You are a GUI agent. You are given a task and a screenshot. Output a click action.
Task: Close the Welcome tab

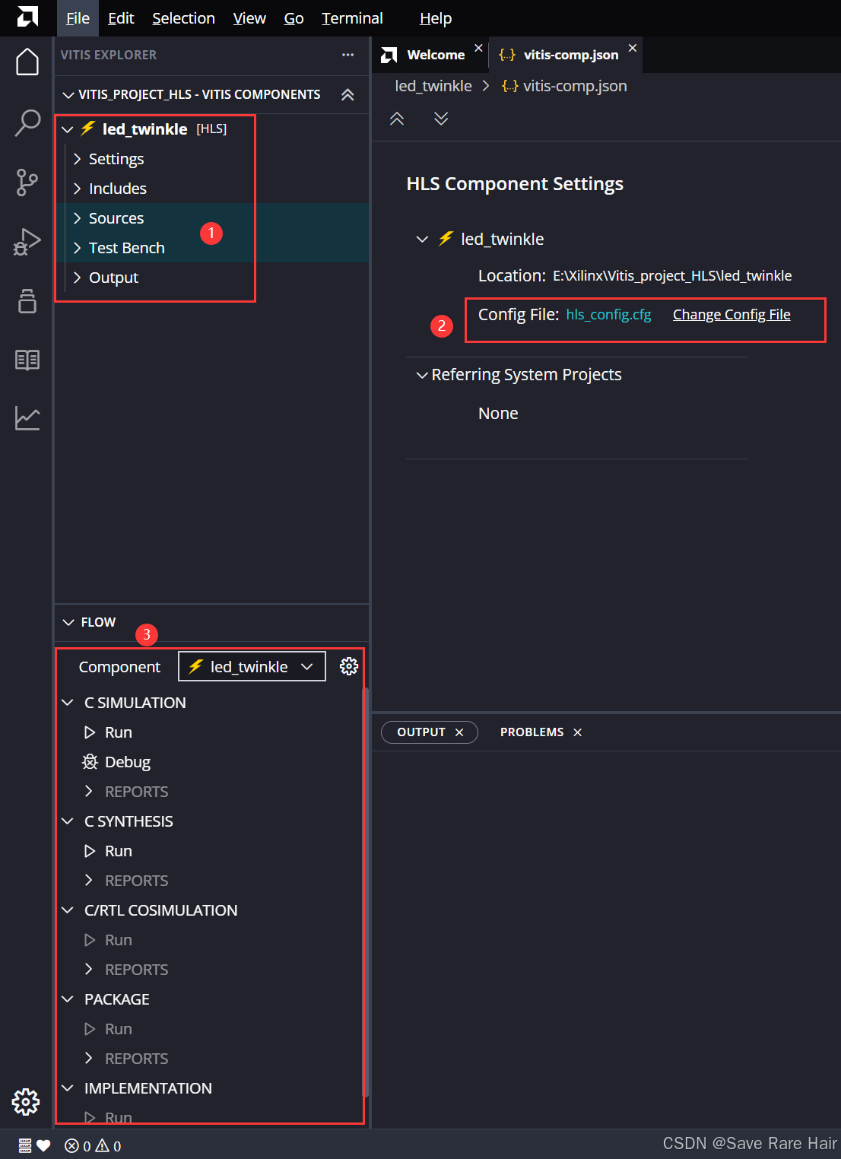point(478,48)
